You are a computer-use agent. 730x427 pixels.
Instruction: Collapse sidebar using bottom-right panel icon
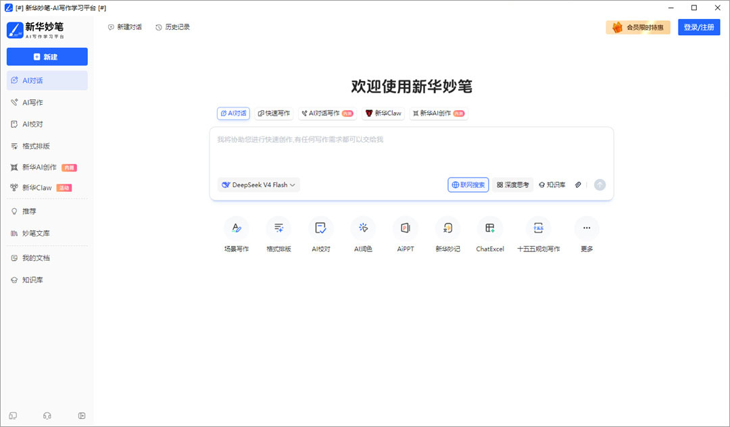coord(82,416)
